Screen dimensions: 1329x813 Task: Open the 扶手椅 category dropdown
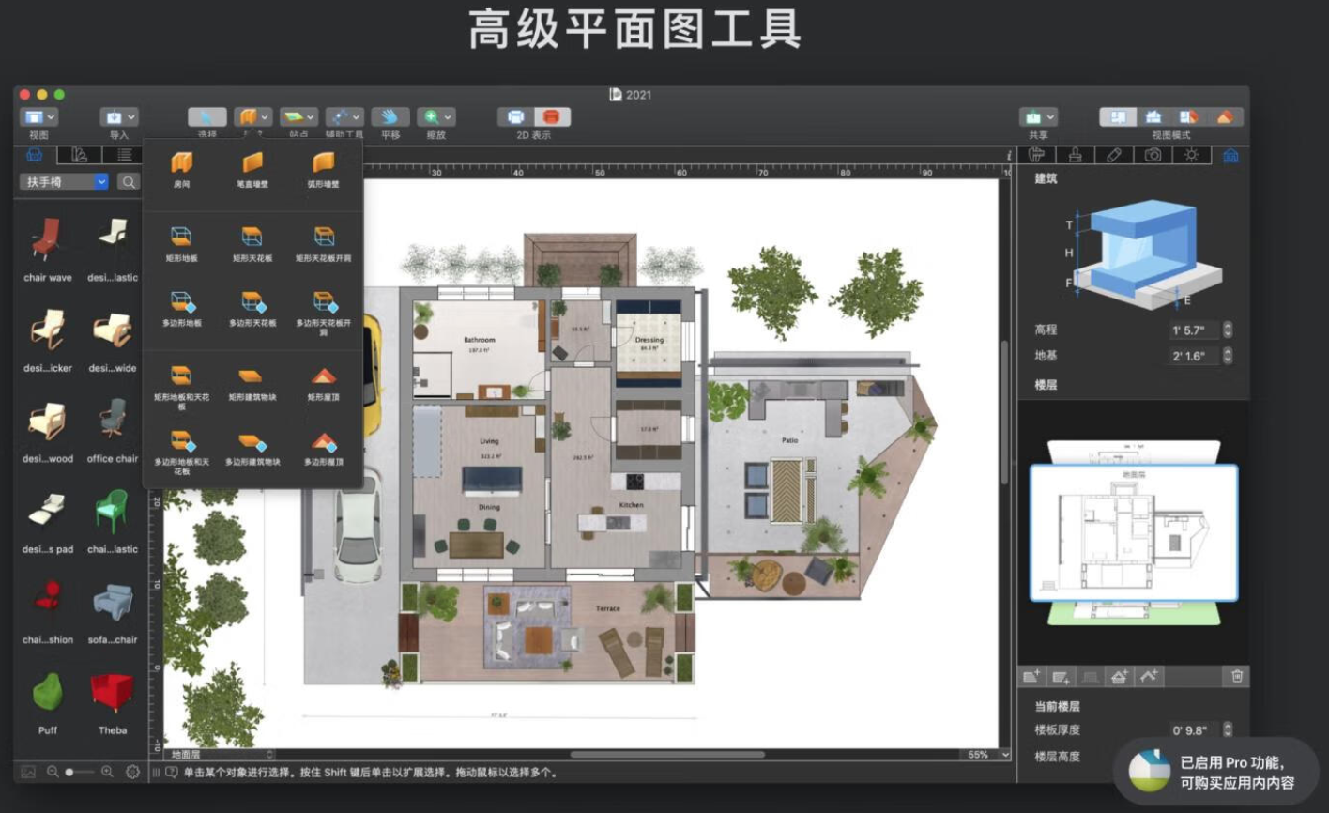(65, 182)
